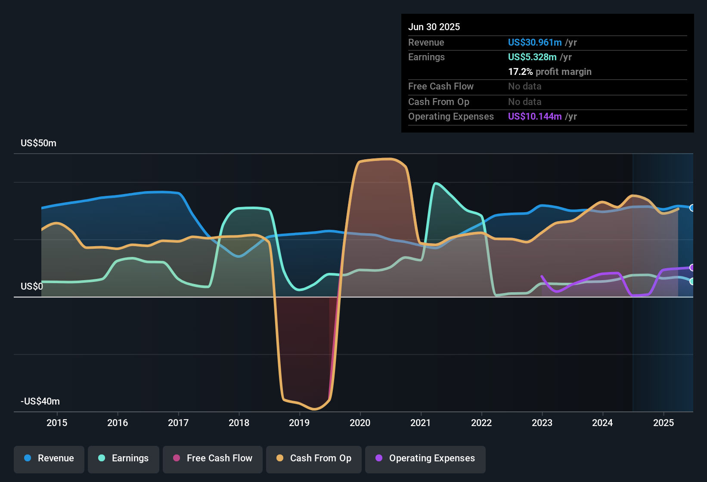Click the US$0 y-axis label
The image size is (707, 482).
coord(32,287)
